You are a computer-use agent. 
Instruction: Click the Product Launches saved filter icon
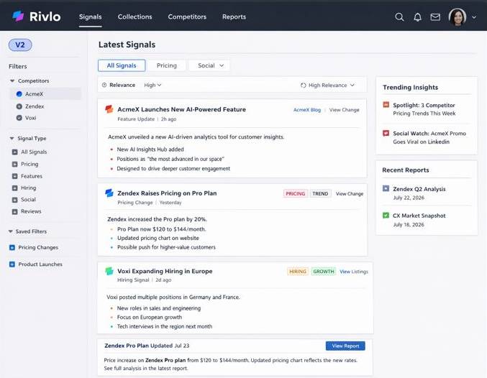[x=12, y=264]
